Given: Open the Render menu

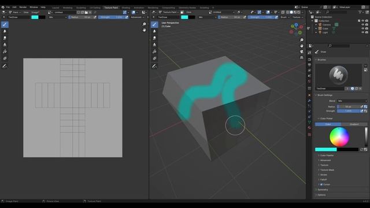Looking at the screenshot, I should coord(23,8).
